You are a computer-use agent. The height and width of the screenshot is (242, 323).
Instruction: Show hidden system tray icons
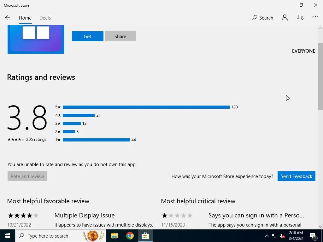click(267, 236)
